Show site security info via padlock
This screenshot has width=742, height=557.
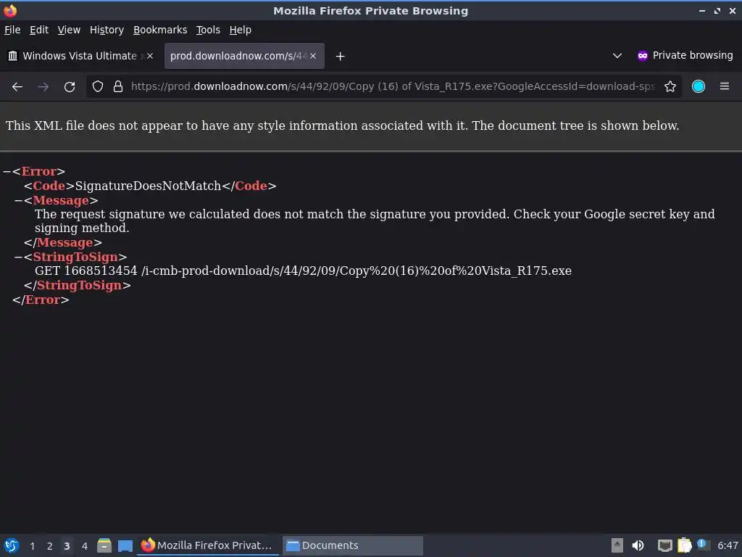click(118, 87)
